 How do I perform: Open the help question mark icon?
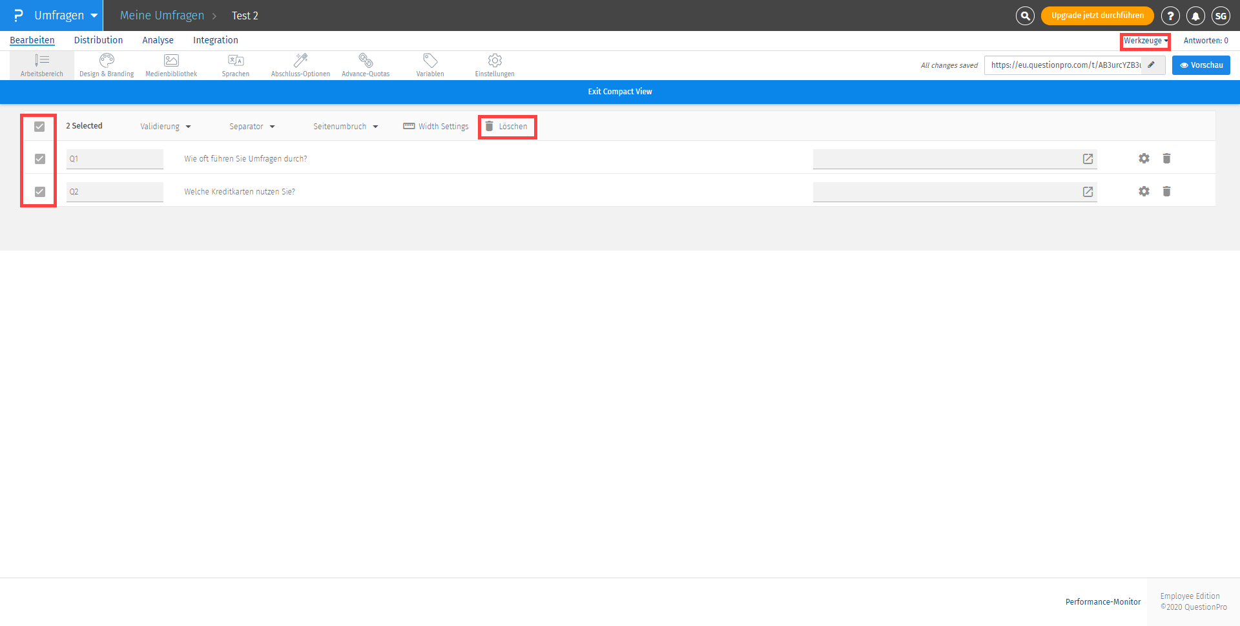click(1170, 16)
